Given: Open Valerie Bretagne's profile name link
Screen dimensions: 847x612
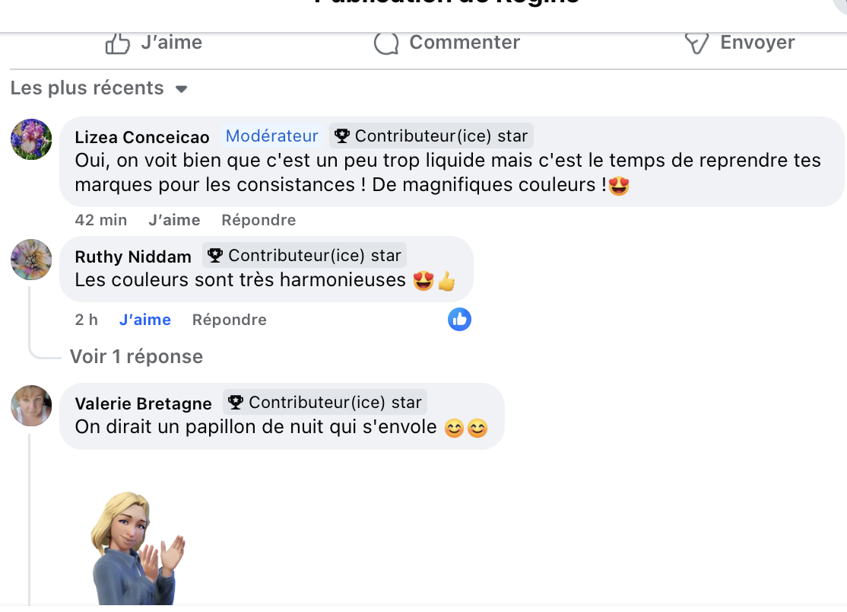Looking at the screenshot, I should (x=143, y=403).
